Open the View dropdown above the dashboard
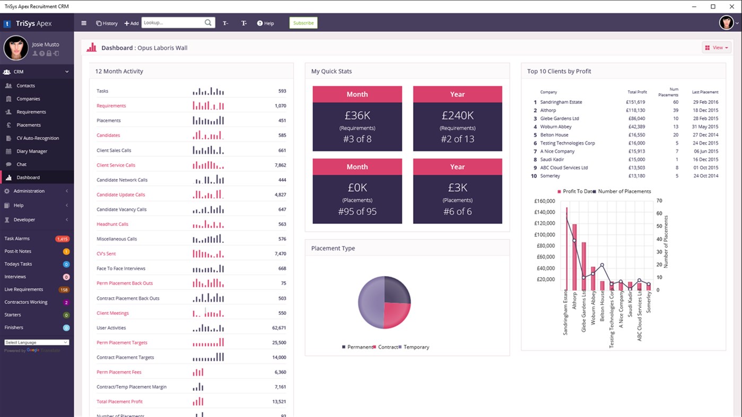 tap(716, 47)
